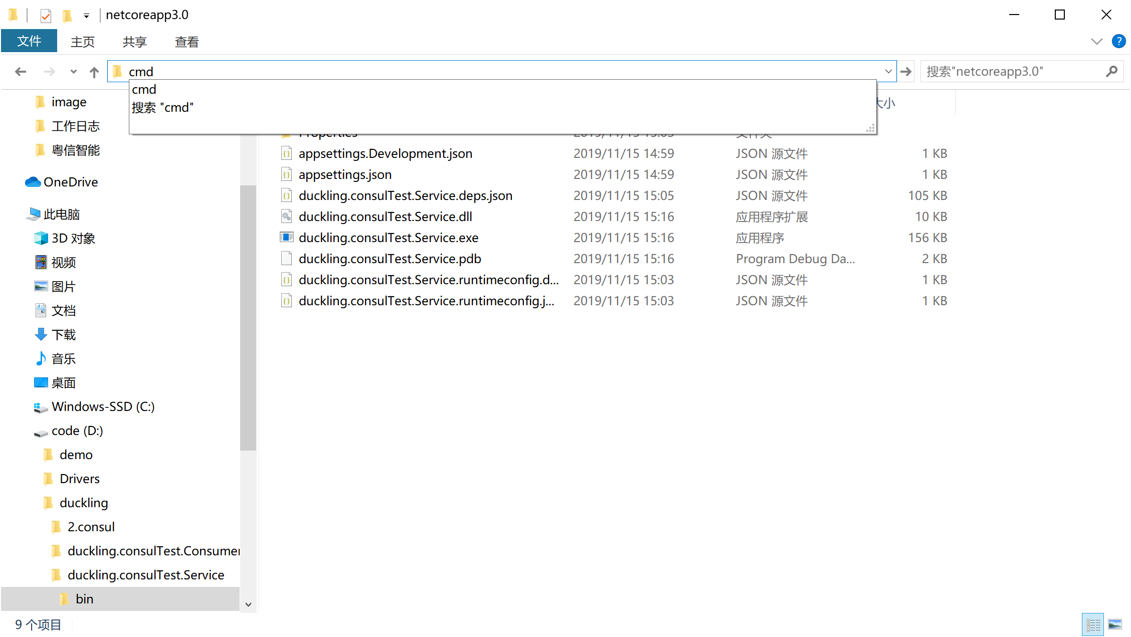Click the Windows-SSD (C:) drive icon
This screenshot has width=1131, height=637.
40,406
